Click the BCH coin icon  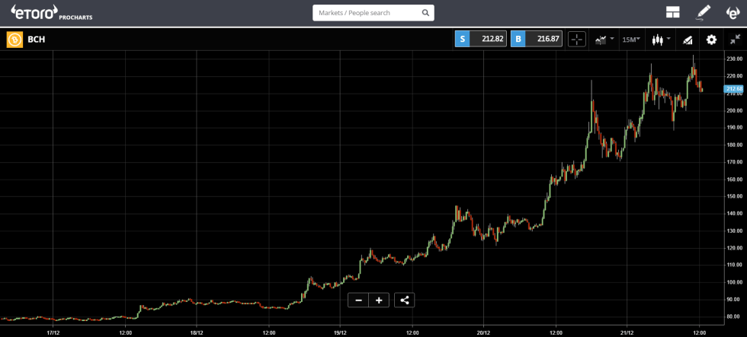pyautogui.click(x=14, y=39)
